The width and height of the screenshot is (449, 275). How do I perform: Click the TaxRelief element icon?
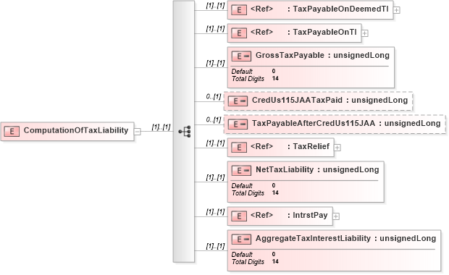239,148
